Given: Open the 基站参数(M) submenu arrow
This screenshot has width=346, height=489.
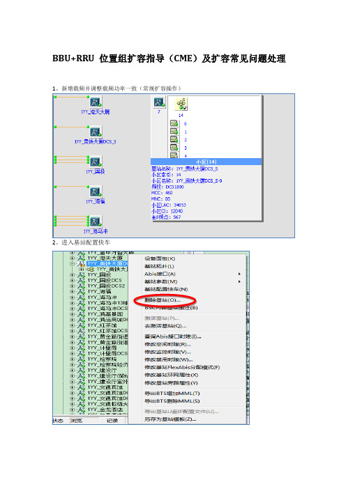Looking at the screenshot, I should [239, 281].
